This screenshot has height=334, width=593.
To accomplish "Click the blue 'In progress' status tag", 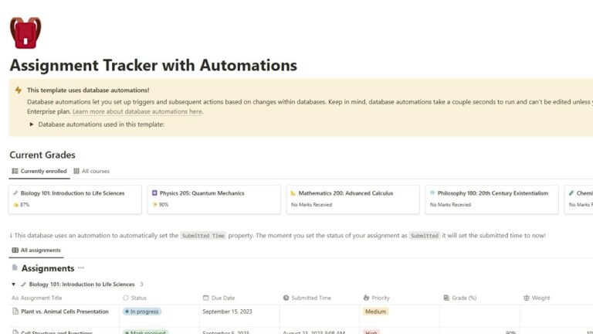I will coord(142,312).
